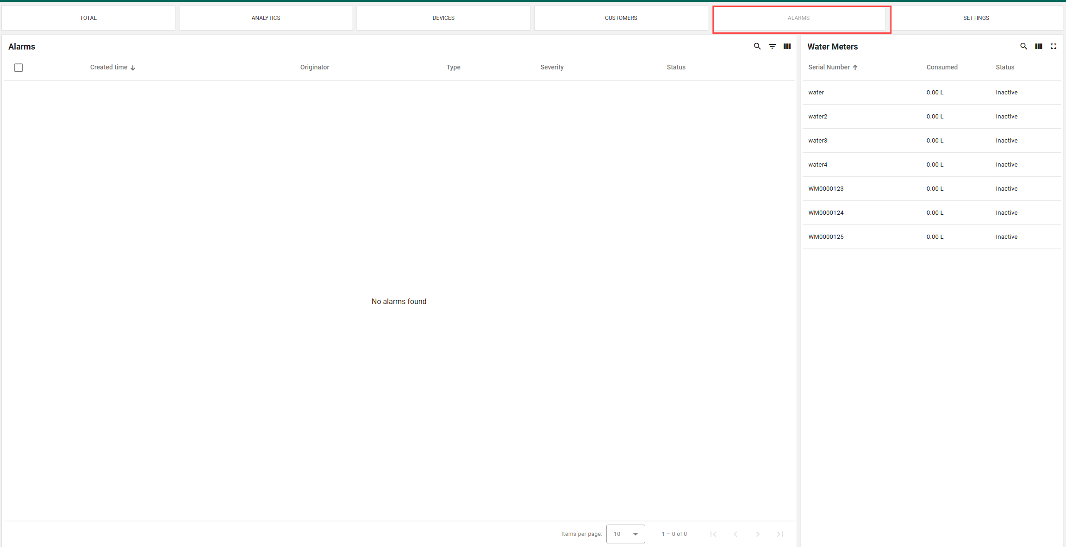1066x547 pixels.
Task: Open Water Meters columns-to-display icon
Action: [1038, 46]
